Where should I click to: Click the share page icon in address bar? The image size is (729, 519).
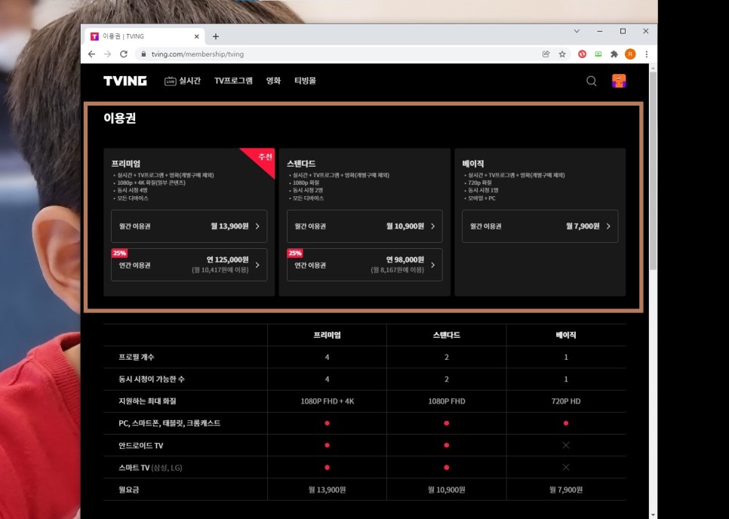tap(546, 54)
